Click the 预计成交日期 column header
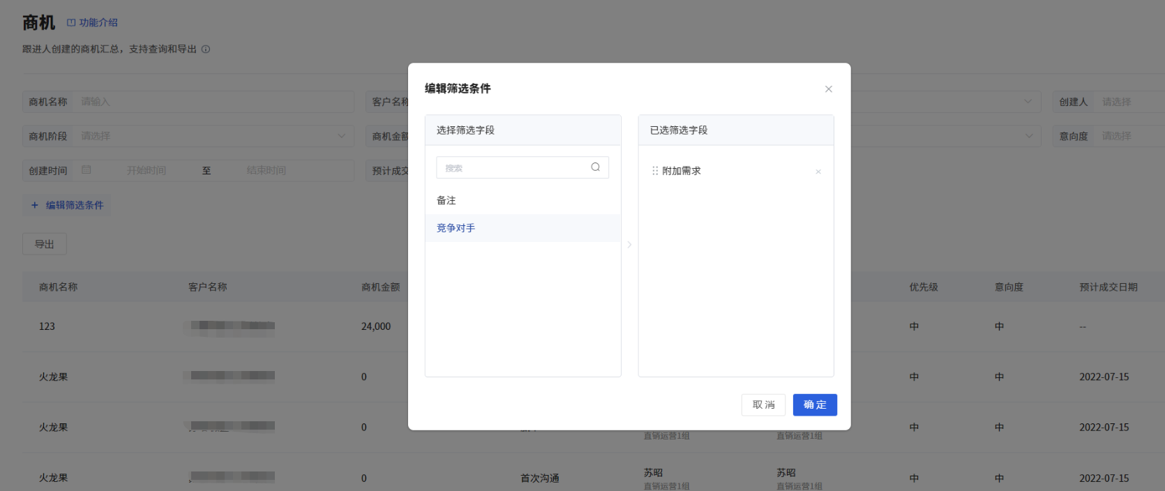The width and height of the screenshot is (1165, 491). (1108, 287)
